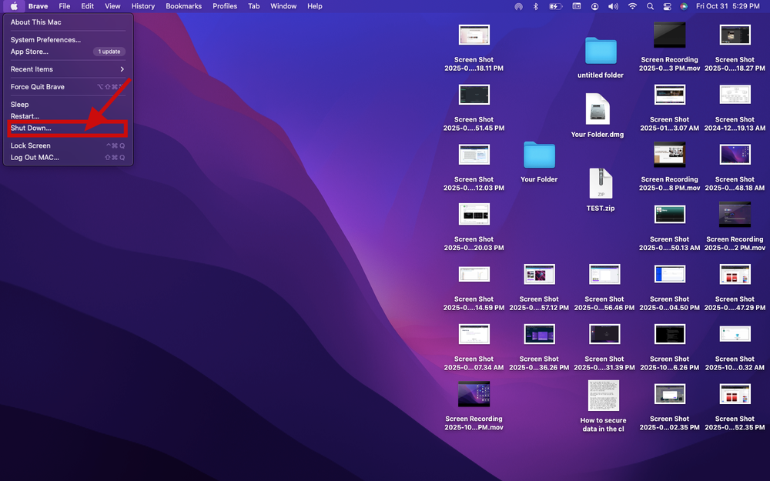Click the volume icon to adjust sound
770x481 pixels.
613,6
